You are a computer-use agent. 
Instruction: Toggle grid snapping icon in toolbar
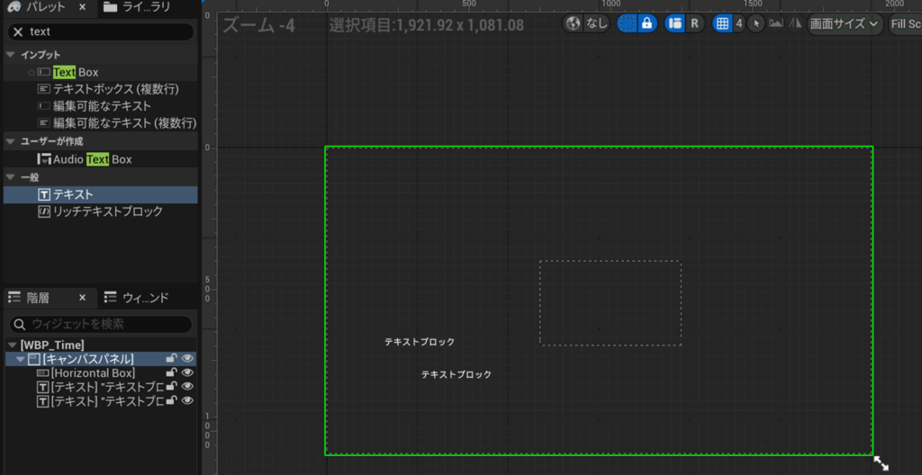722,24
